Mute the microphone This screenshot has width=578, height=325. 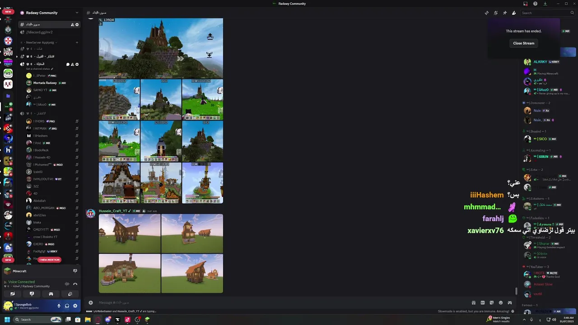[x=59, y=306]
